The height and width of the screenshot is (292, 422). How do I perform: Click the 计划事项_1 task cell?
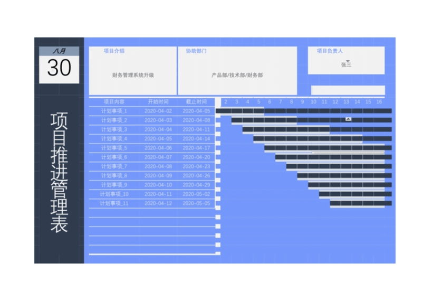click(x=114, y=111)
